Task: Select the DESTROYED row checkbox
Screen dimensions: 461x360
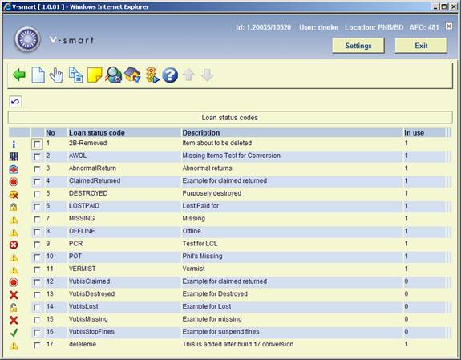Action: pos(37,194)
